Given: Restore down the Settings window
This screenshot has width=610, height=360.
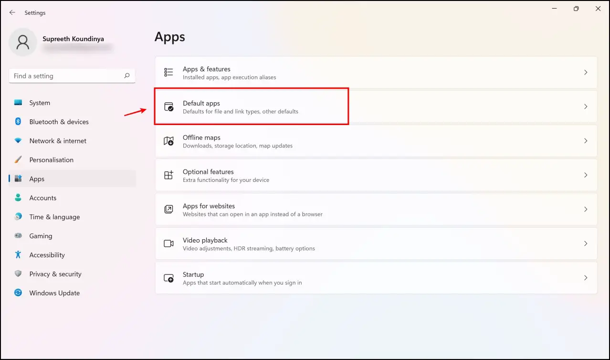Looking at the screenshot, I should coord(576,9).
